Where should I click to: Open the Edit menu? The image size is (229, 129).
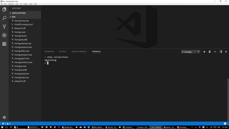click(5, 4)
